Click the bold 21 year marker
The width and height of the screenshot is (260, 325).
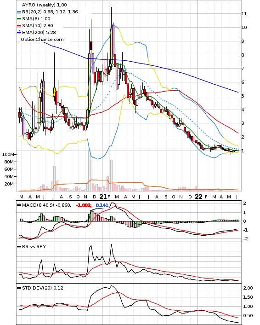pos(103,197)
